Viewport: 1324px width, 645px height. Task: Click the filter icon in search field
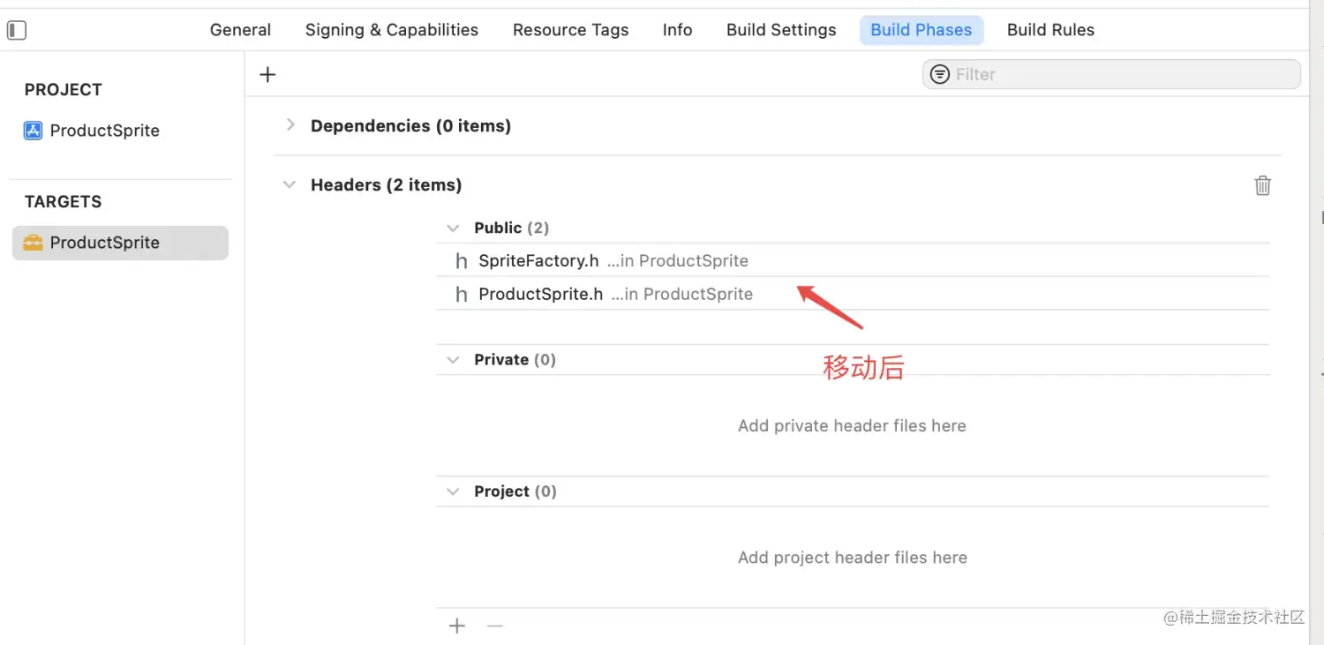pos(941,74)
